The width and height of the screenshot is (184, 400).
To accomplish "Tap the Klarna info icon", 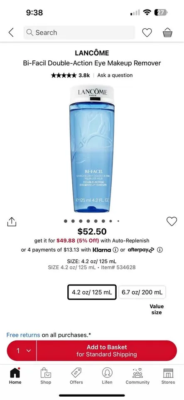I will click(115, 250).
